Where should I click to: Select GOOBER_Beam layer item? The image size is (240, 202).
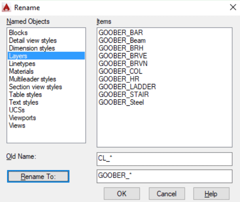(x=122, y=40)
